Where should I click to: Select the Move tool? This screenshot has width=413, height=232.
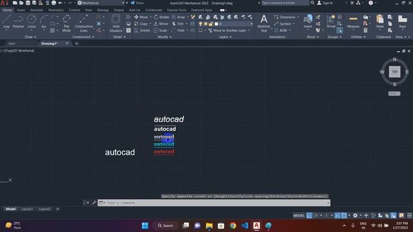141,17
